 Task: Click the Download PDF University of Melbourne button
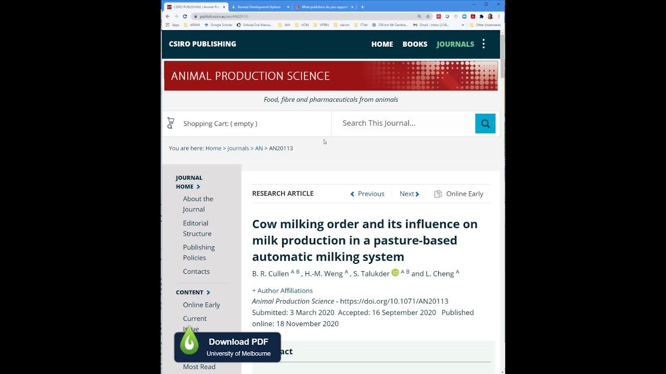click(x=227, y=347)
